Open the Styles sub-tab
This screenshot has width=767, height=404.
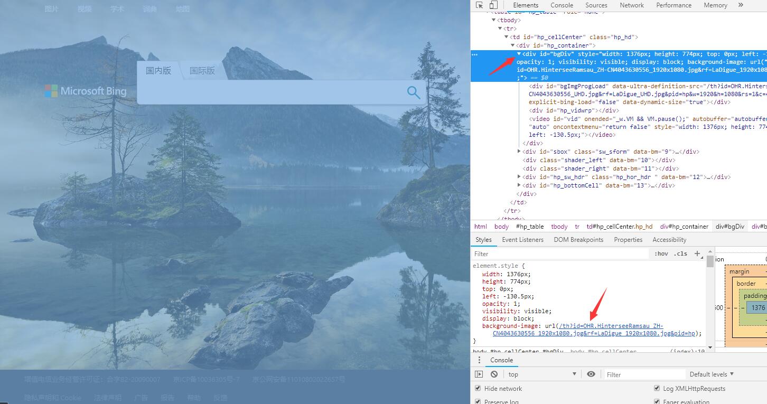(483, 239)
